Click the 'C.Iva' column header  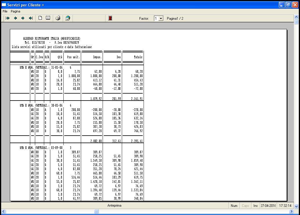tap(39, 57)
